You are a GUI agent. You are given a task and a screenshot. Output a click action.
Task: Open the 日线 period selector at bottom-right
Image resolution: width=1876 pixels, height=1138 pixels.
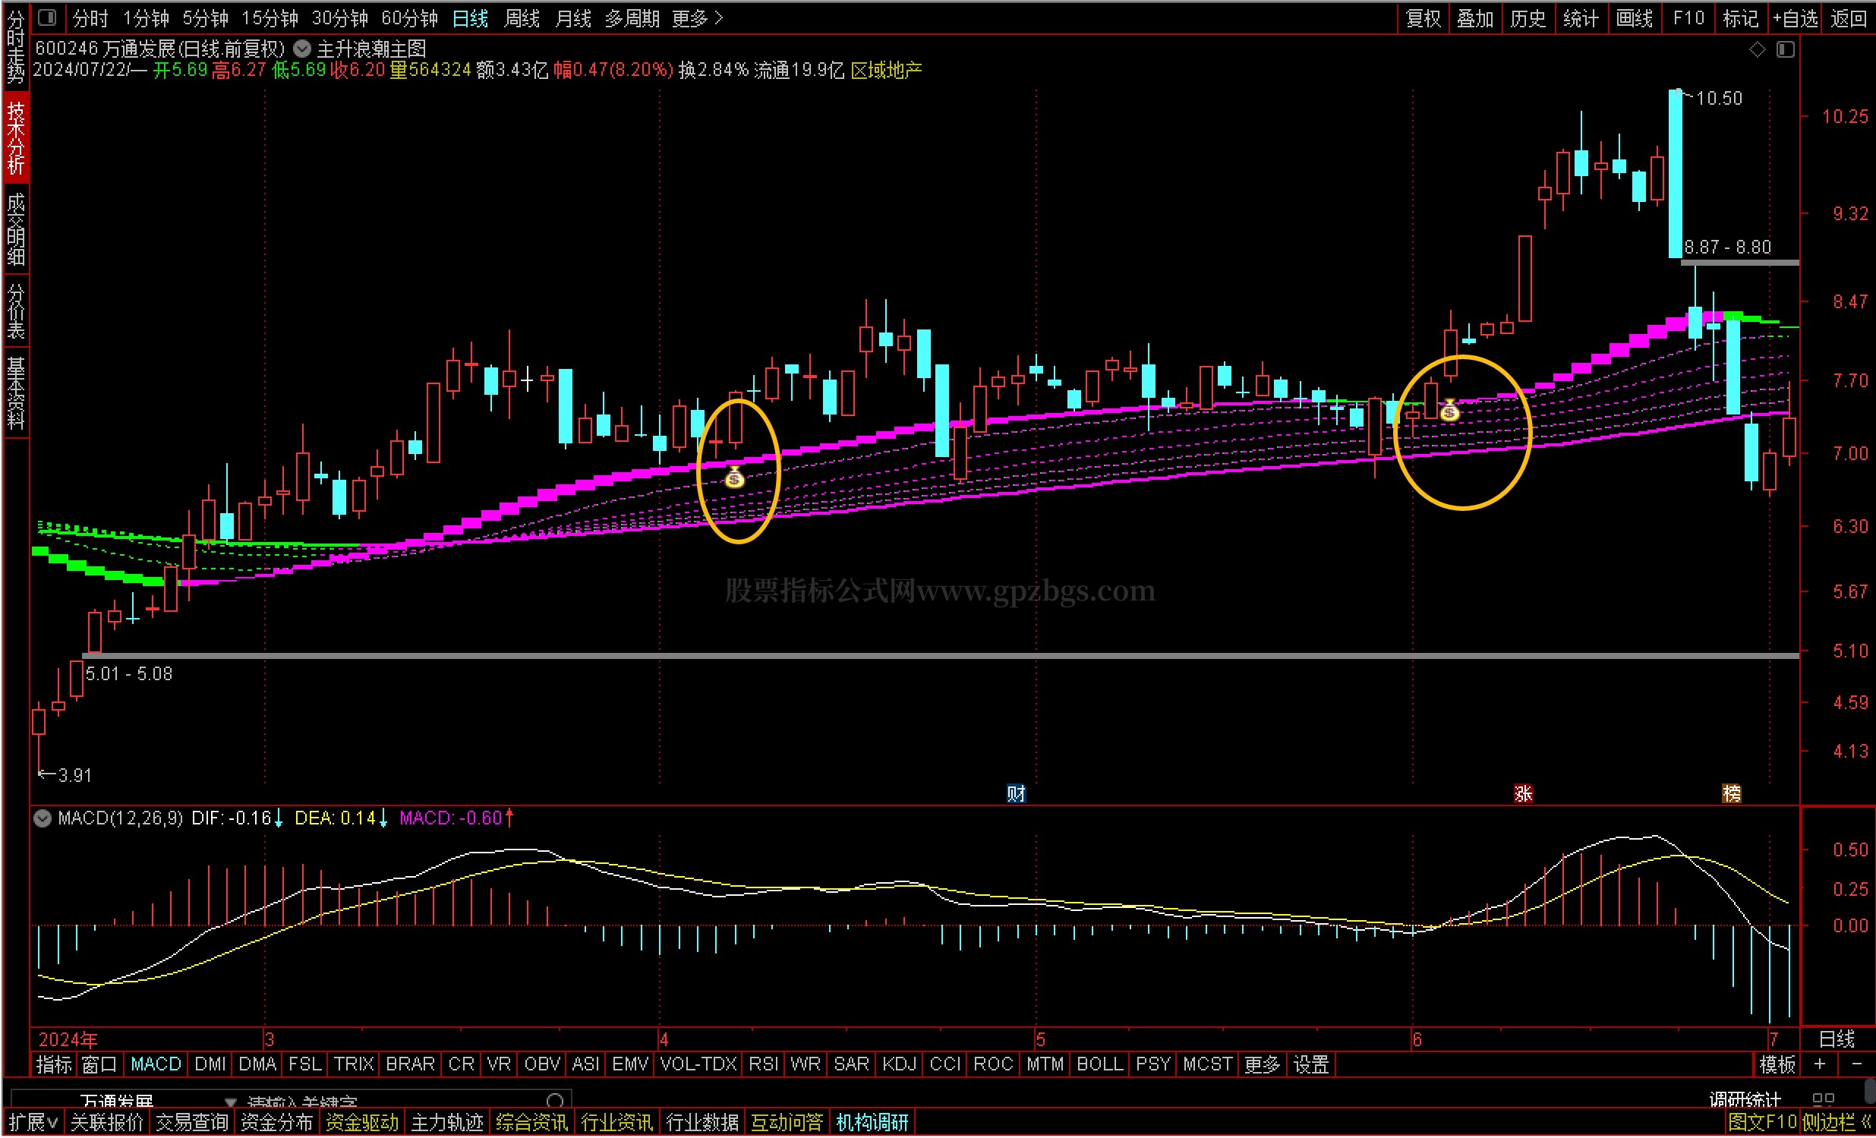click(x=1837, y=1039)
